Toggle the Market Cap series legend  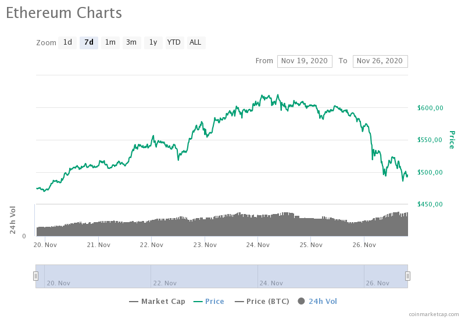(162, 302)
